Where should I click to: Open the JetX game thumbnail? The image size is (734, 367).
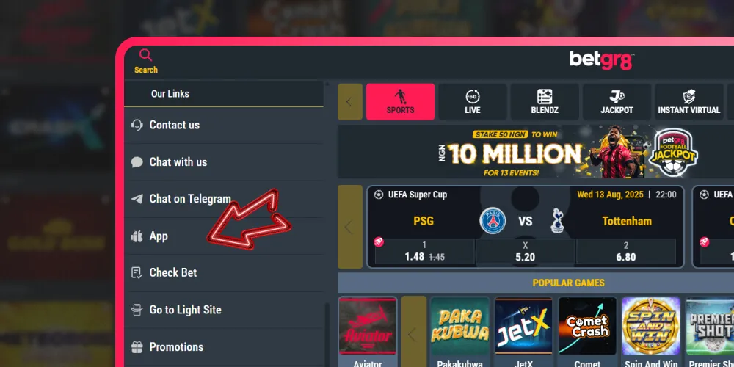(x=523, y=326)
